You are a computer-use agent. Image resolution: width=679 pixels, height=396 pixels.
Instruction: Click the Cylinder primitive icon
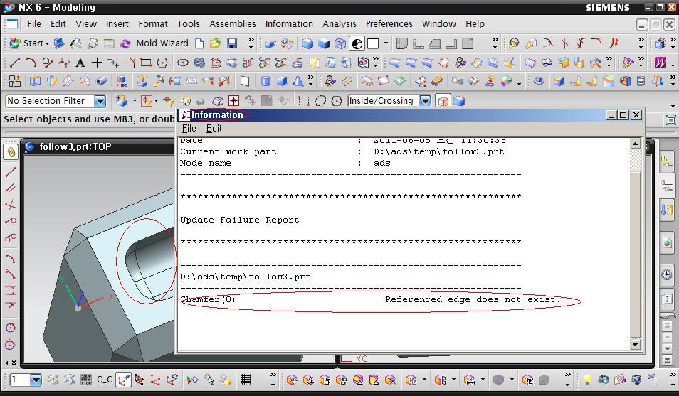(265, 81)
